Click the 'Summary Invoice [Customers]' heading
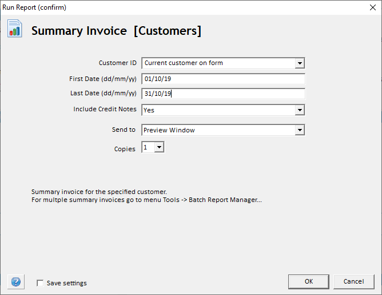 [x=116, y=31]
